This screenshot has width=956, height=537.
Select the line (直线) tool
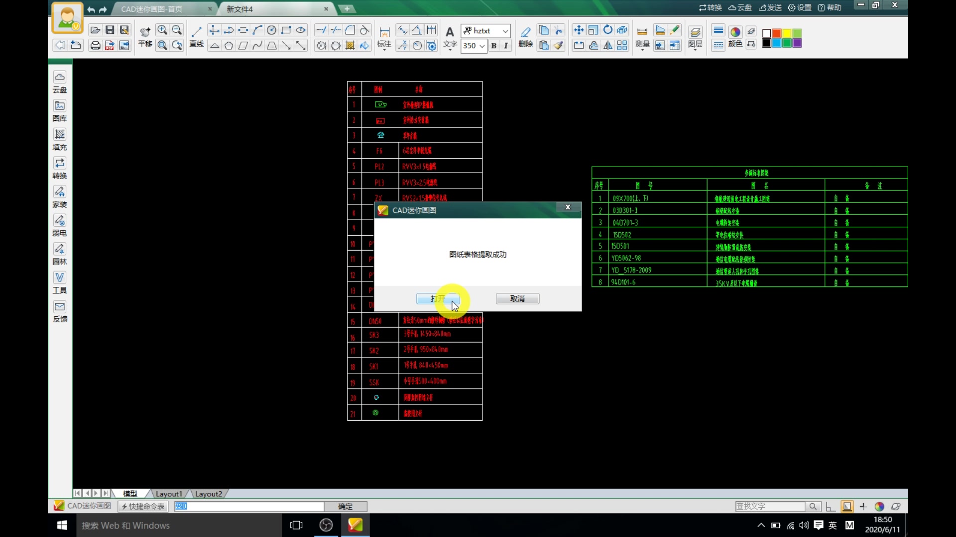pos(197,37)
